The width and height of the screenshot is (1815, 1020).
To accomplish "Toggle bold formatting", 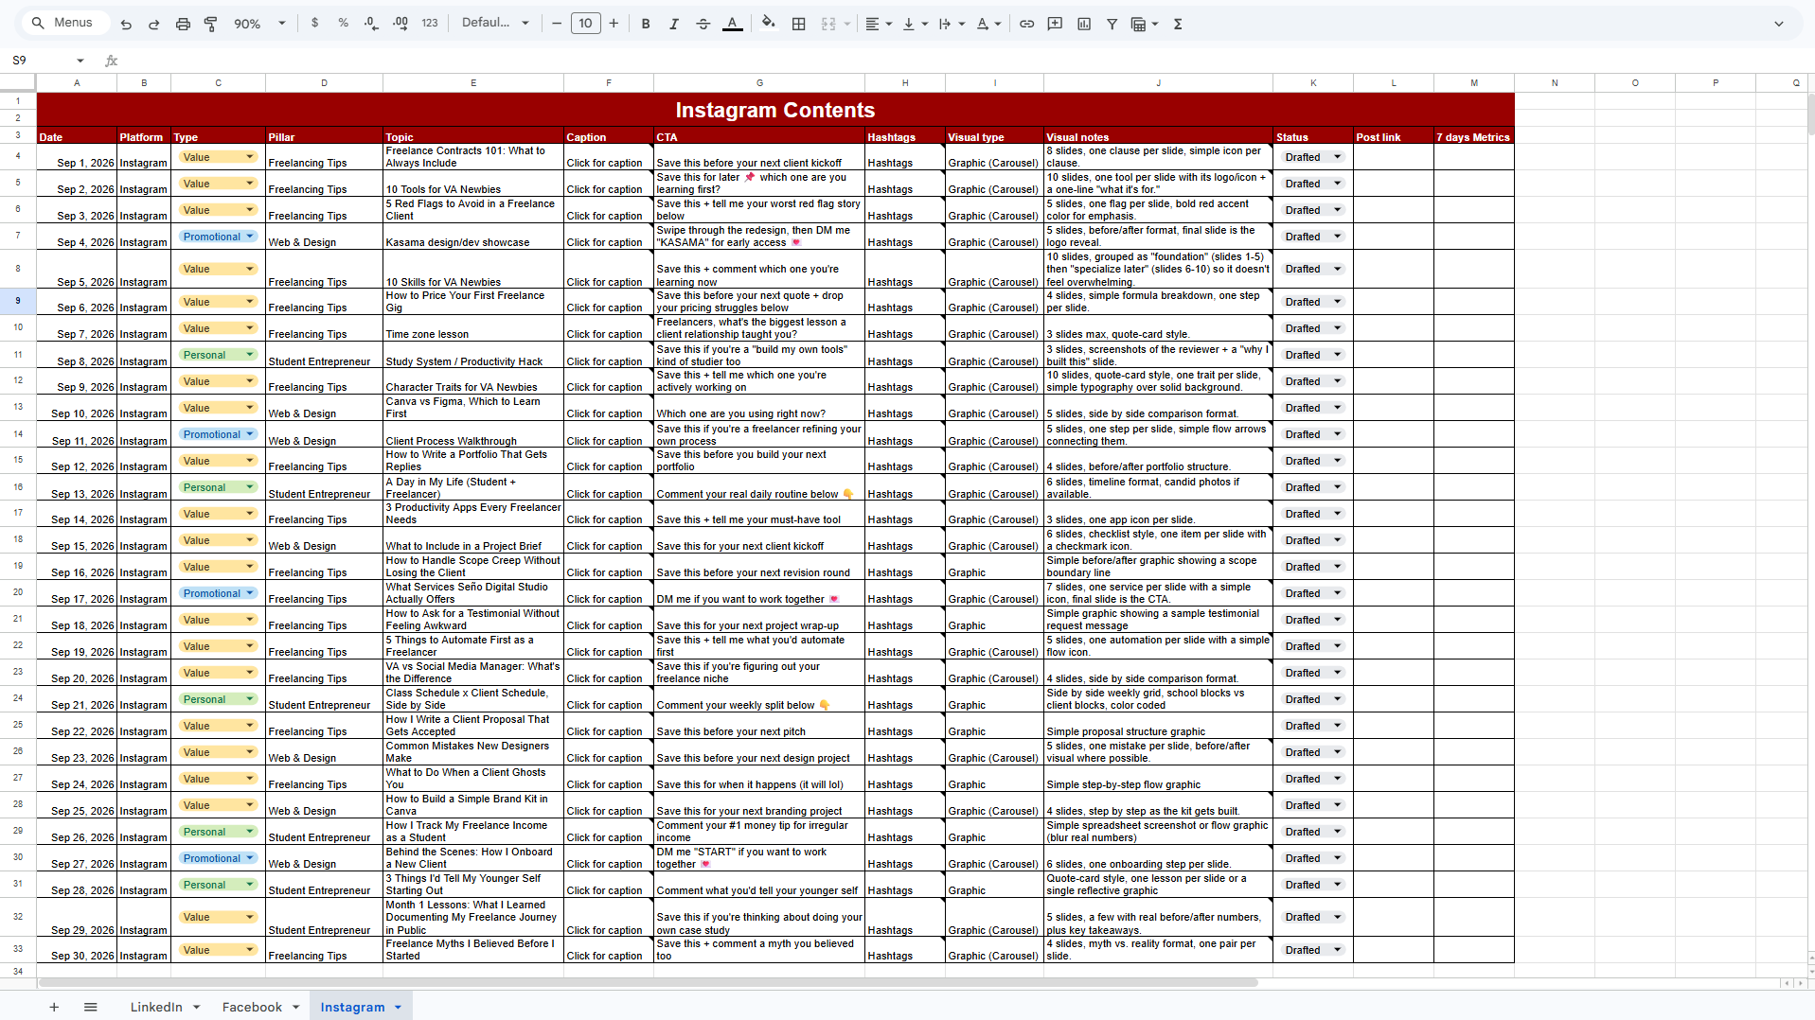I will point(646,24).
